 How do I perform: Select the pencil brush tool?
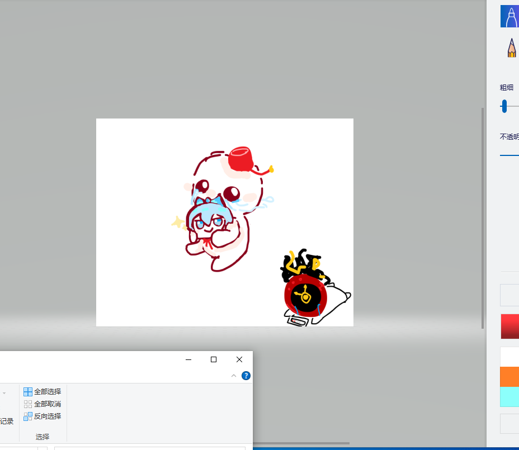coord(511,49)
